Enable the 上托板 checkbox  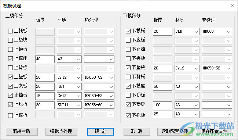(10, 31)
